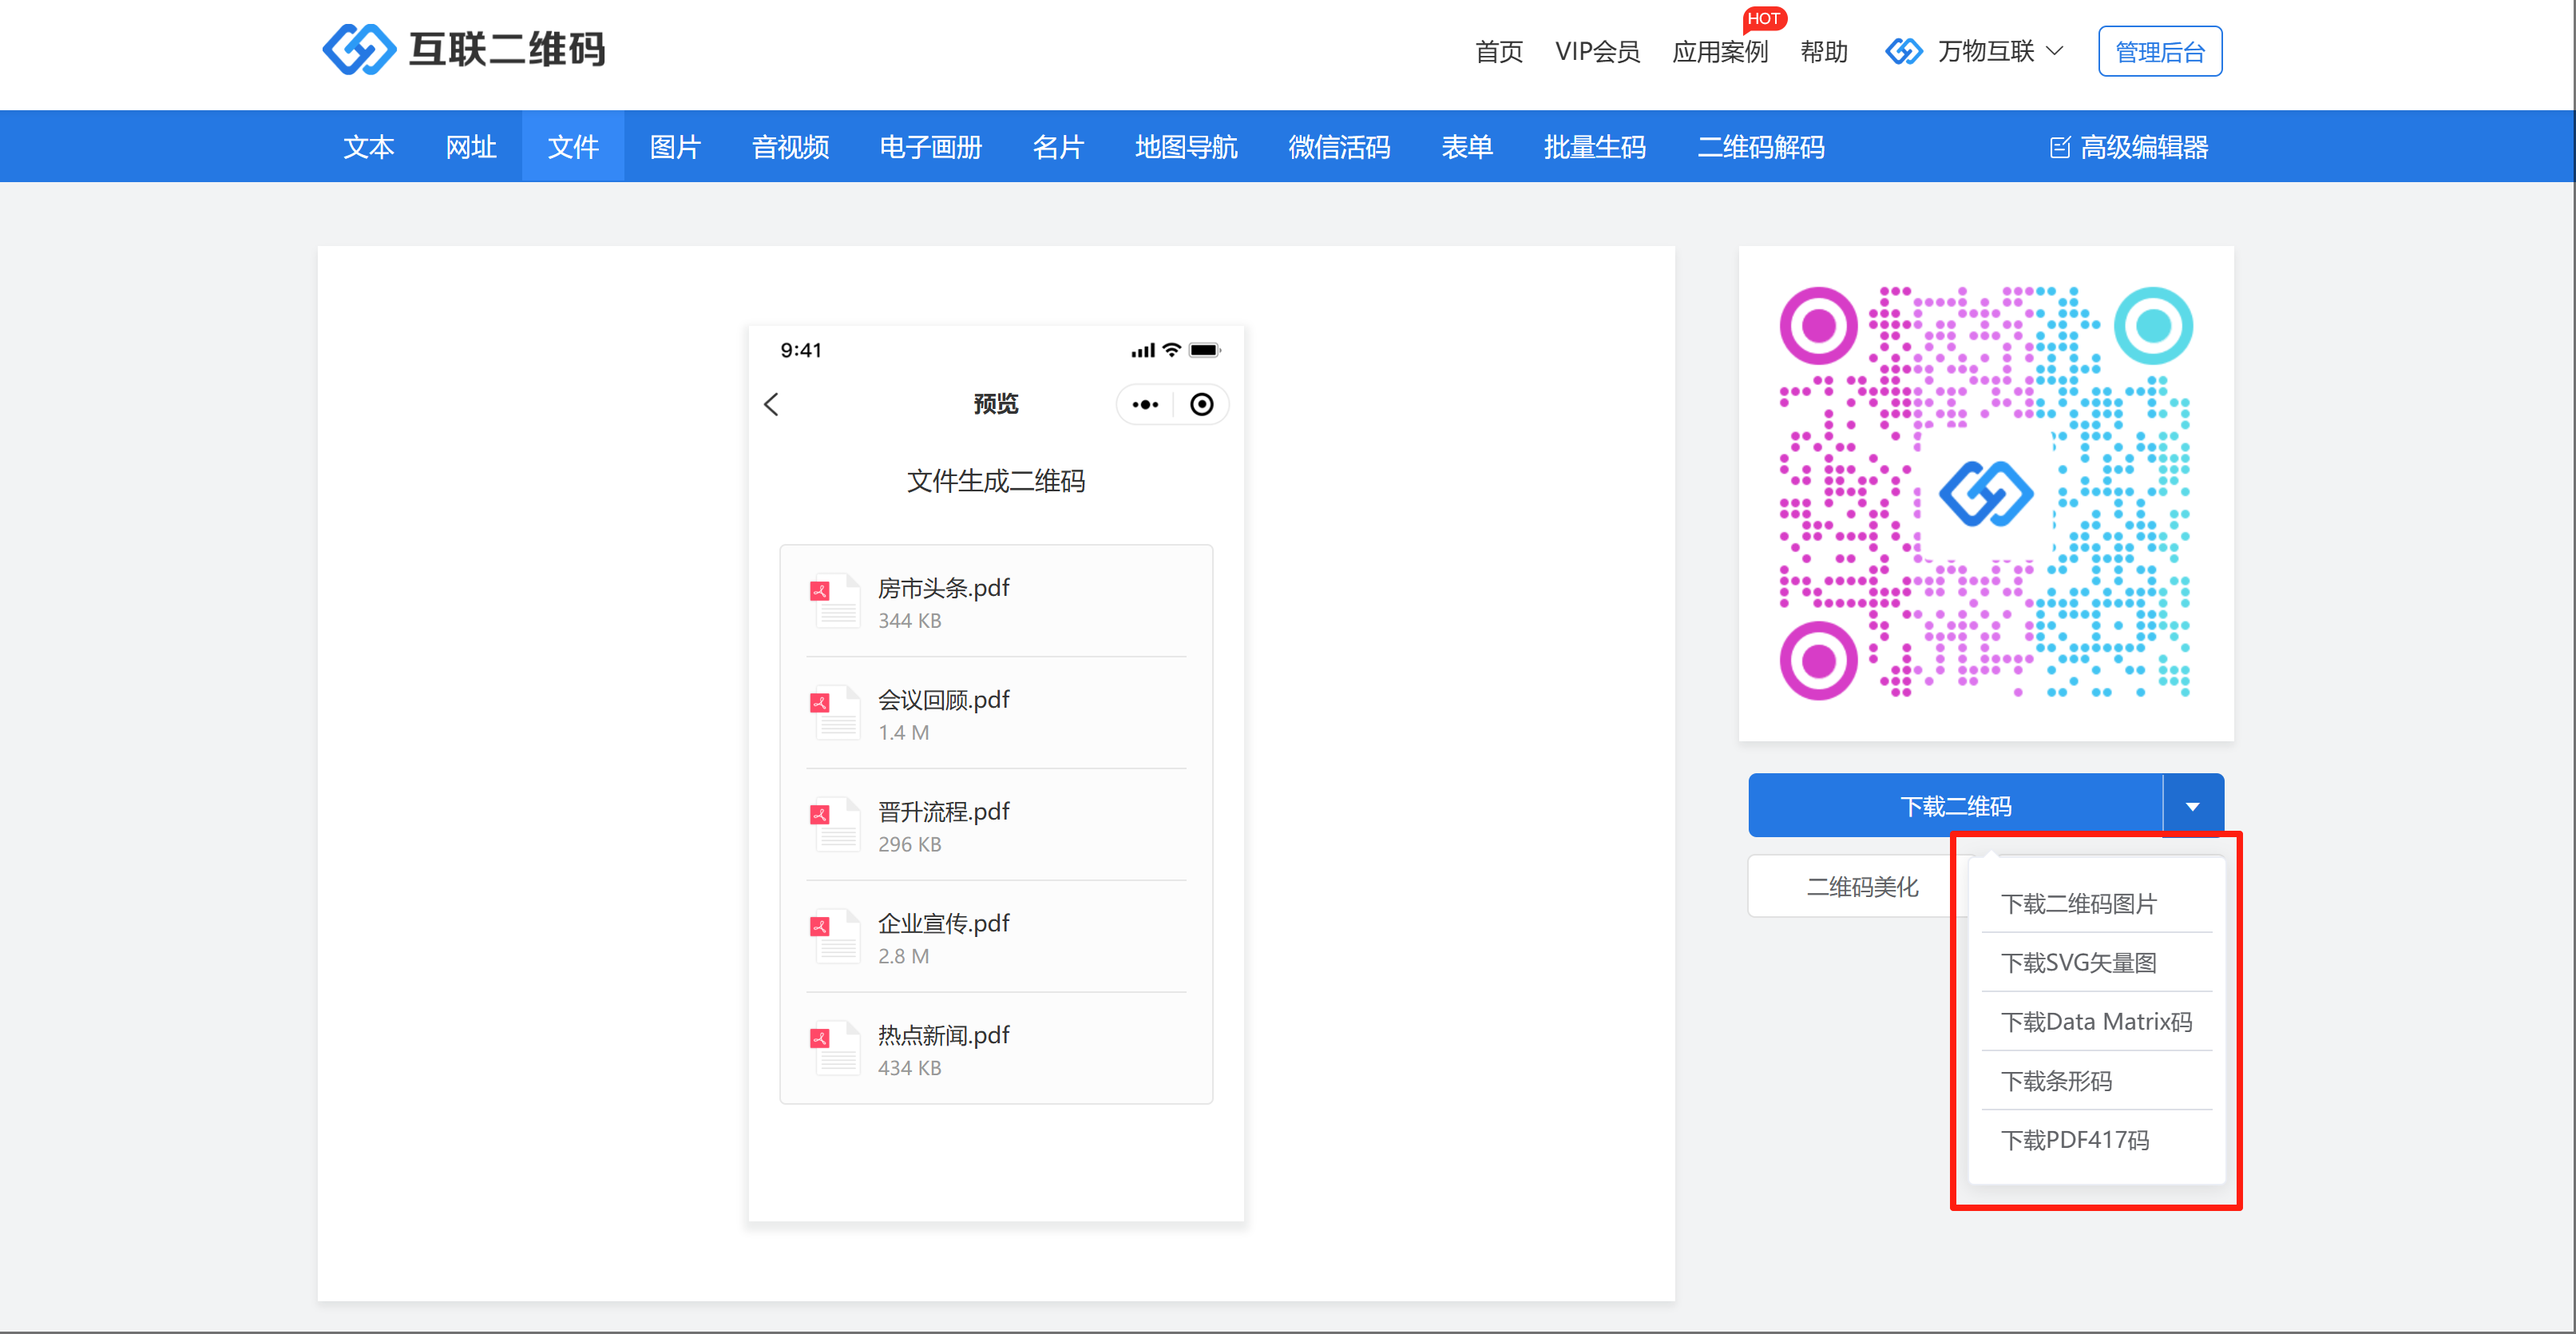Open the 高级编辑器 link
The width and height of the screenshot is (2576, 1334).
tap(2130, 148)
